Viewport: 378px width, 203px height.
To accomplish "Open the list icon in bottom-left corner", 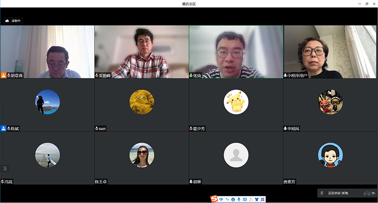I will (x=5, y=168).
